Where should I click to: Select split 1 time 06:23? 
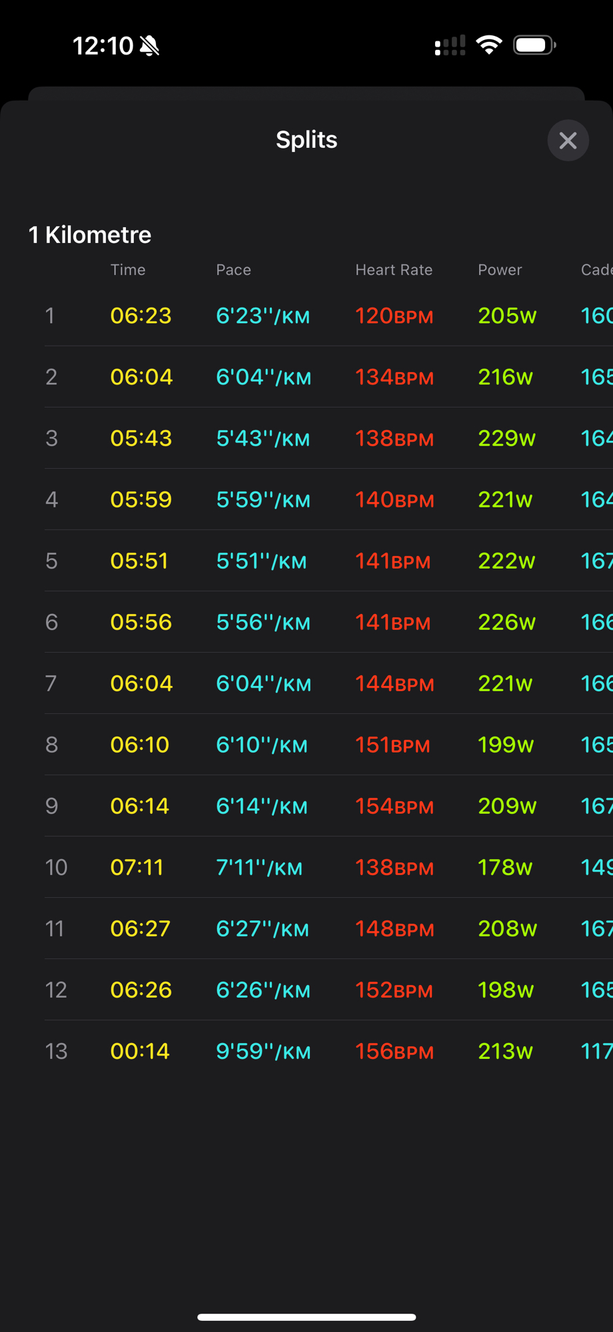pos(141,316)
